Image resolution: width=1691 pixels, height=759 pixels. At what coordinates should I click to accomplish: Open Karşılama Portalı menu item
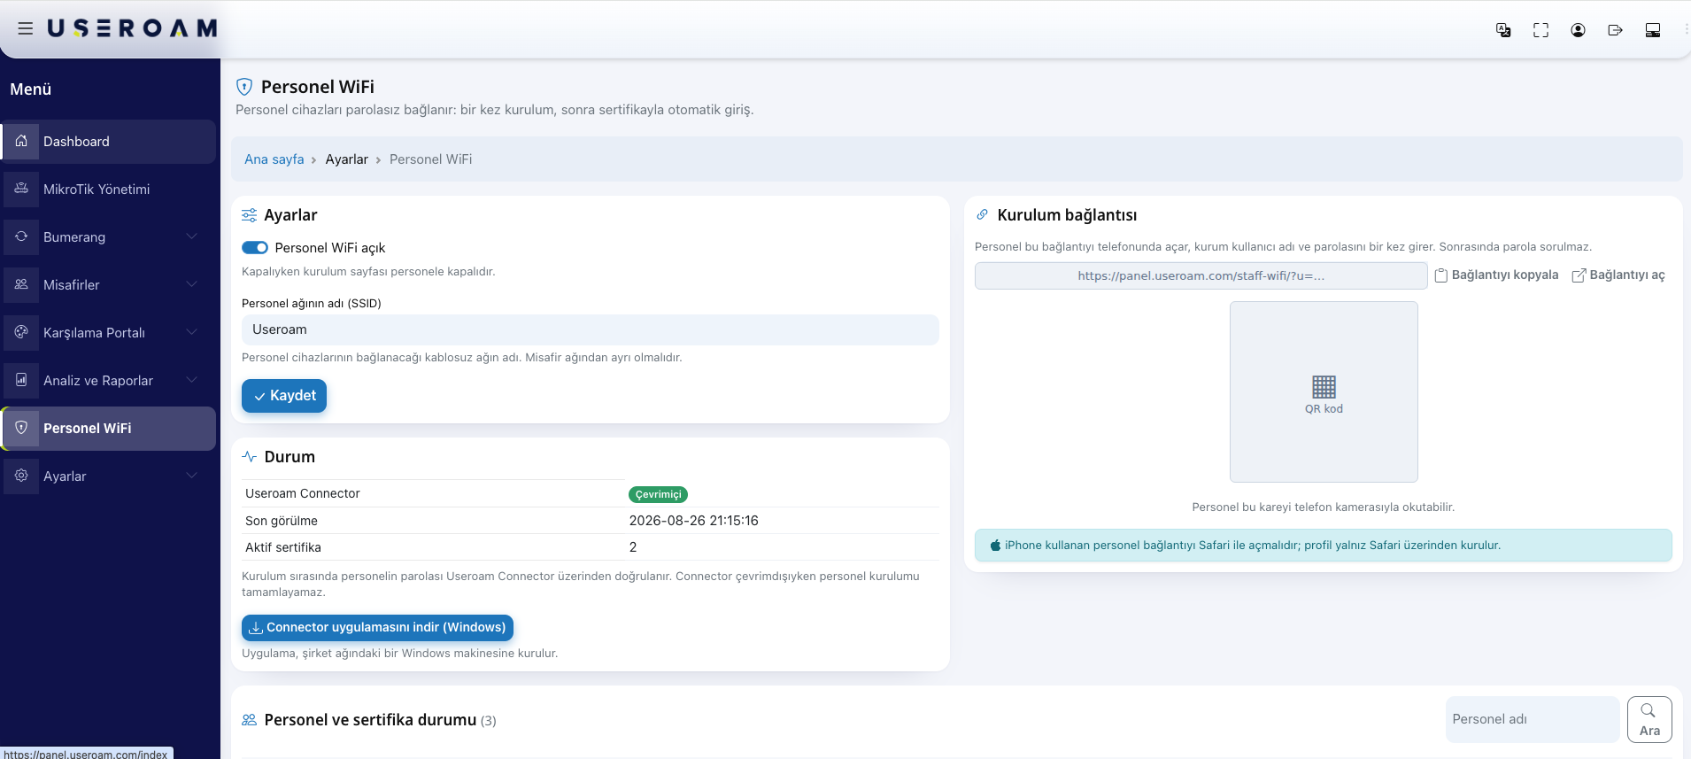pyautogui.click(x=108, y=333)
